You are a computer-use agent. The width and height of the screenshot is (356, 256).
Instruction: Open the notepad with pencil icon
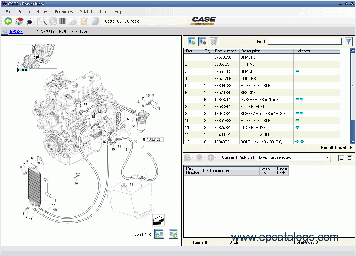(x=84, y=21)
